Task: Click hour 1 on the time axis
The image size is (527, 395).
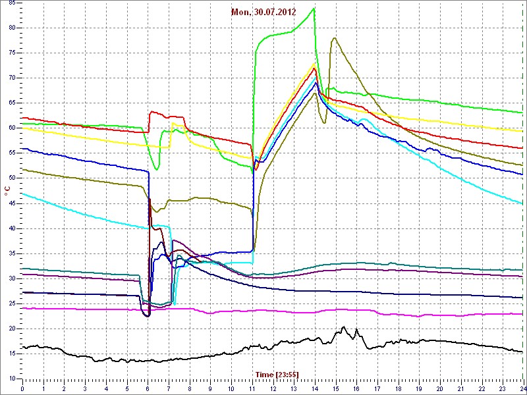Action: [x=43, y=388]
